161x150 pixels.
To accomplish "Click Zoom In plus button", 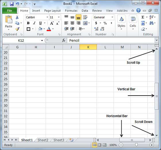I will (x=152, y=145).
